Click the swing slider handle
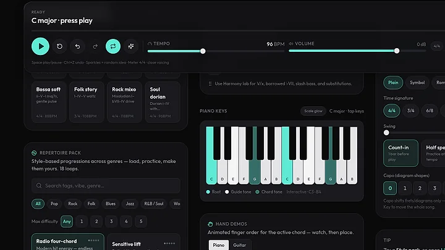Viewport: 445px width, 250px height. (386, 133)
